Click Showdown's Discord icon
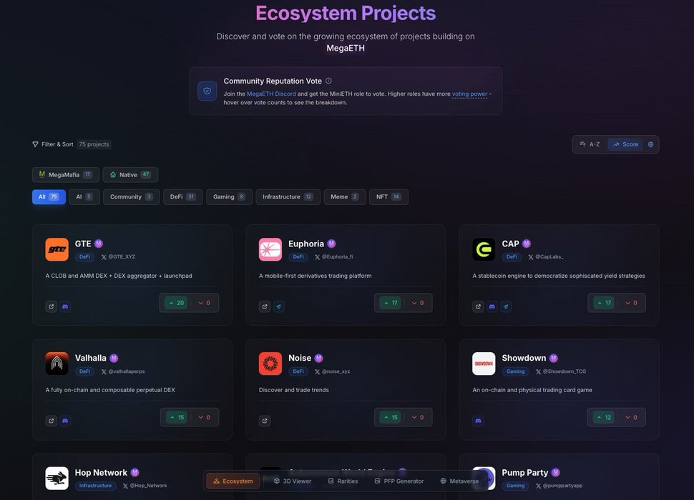Viewport: 694px width, 500px height. (x=479, y=421)
